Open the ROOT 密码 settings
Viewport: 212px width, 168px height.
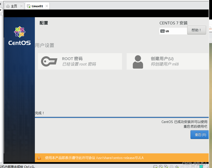(x=80, y=61)
